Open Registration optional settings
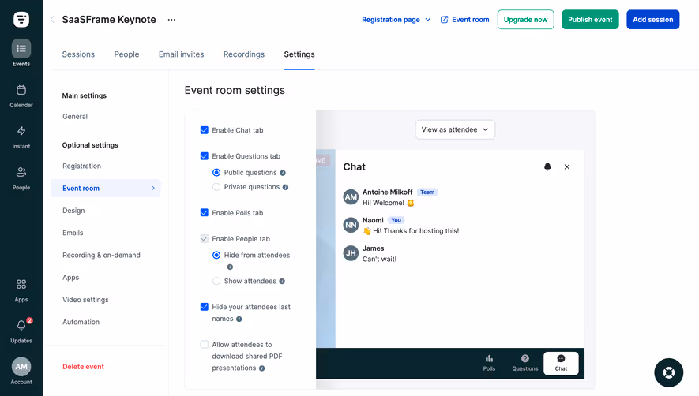Image resolution: width=699 pixels, height=396 pixels. click(x=81, y=166)
